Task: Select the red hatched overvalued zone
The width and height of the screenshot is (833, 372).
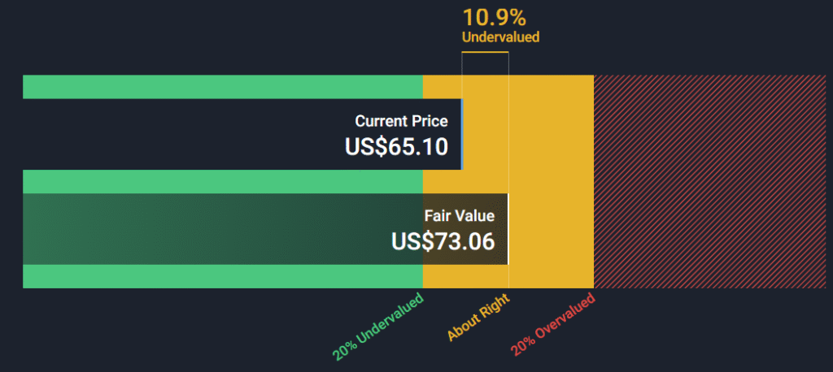Action: (709, 182)
